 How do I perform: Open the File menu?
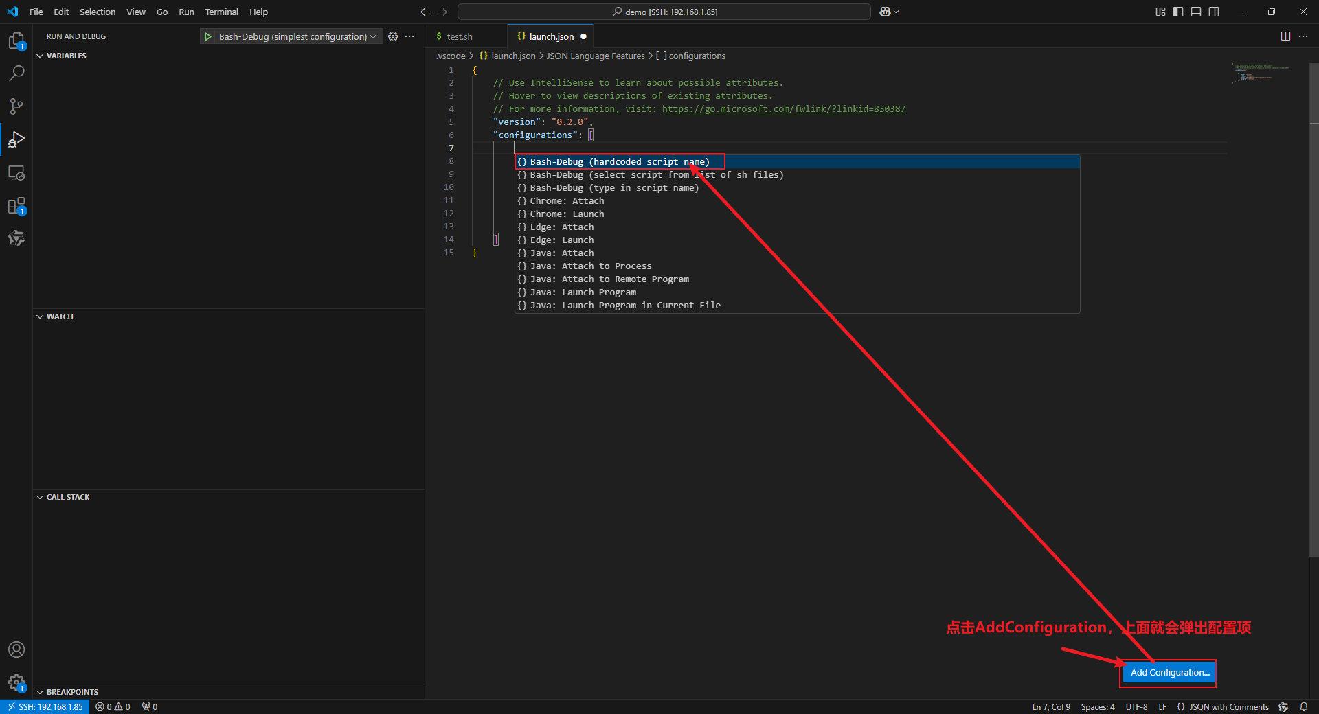pyautogui.click(x=36, y=12)
